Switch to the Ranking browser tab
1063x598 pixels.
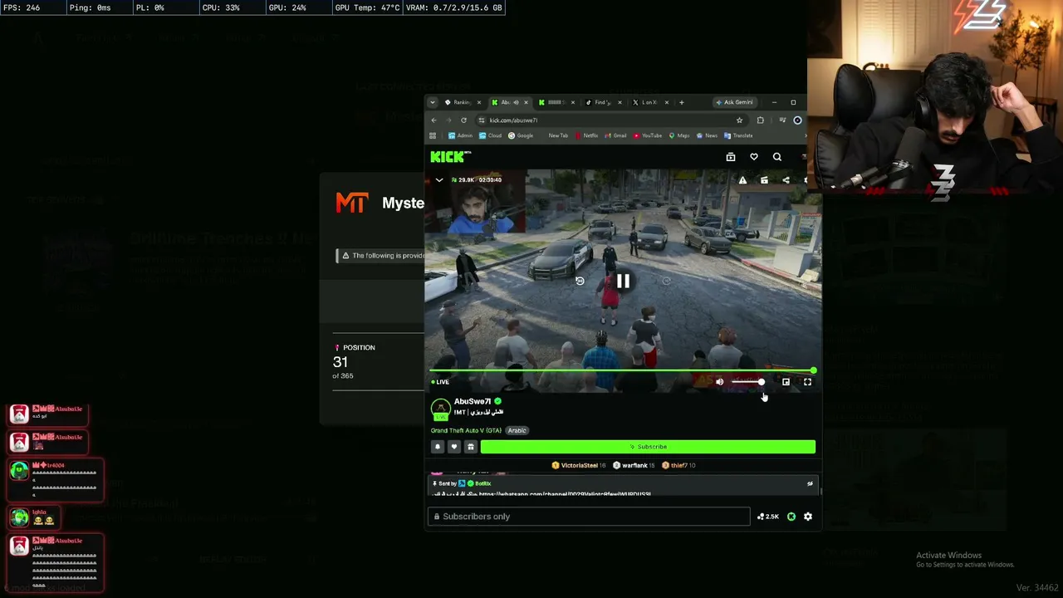click(x=459, y=103)
